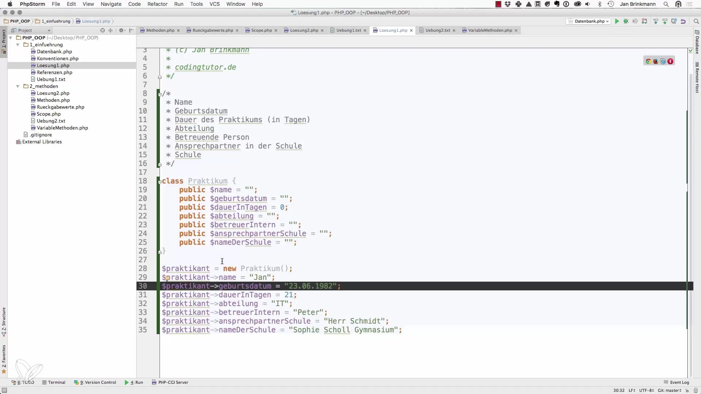
Task: Toggle the Terminal tool window
Action: click(x=54, y=382)
